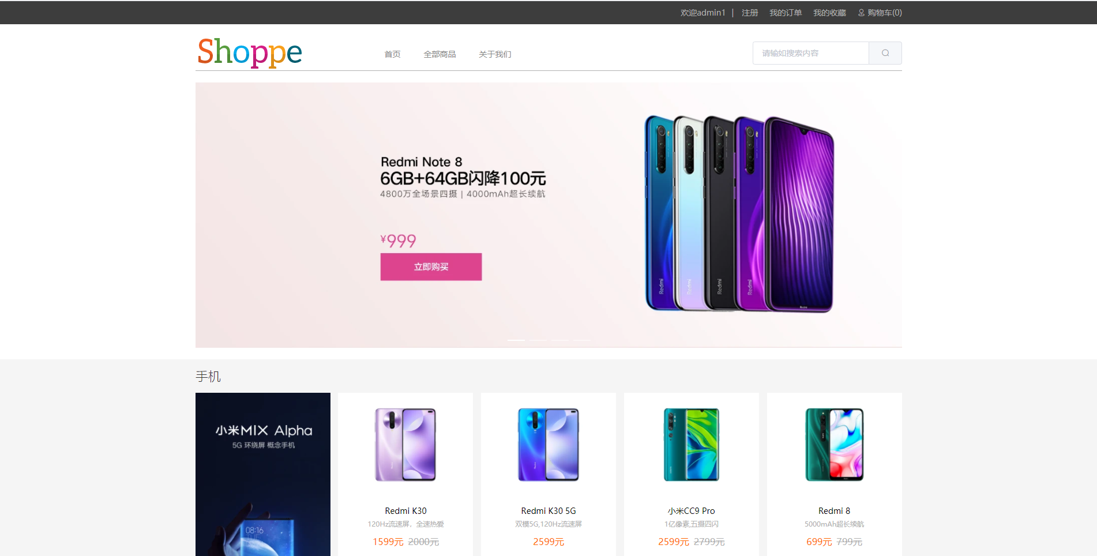This screenshot has height=556, width=1097.
Task: Select the first carousel indicator
Action: pyautogui.click(x=516, y=340)
